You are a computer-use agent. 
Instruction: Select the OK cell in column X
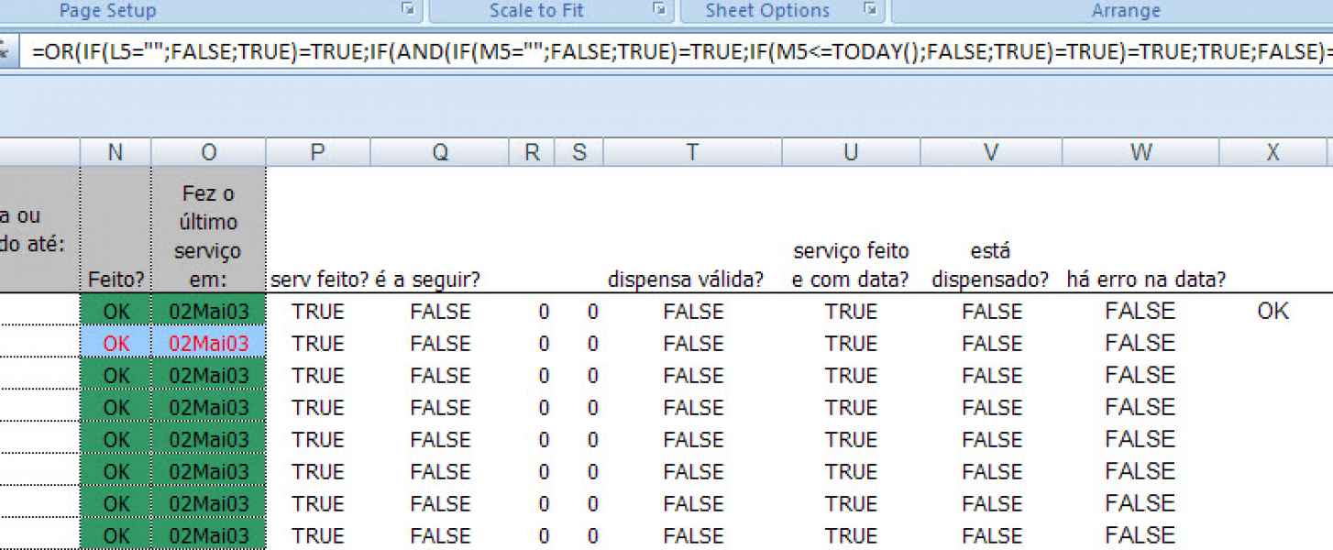pos(1272,312)
